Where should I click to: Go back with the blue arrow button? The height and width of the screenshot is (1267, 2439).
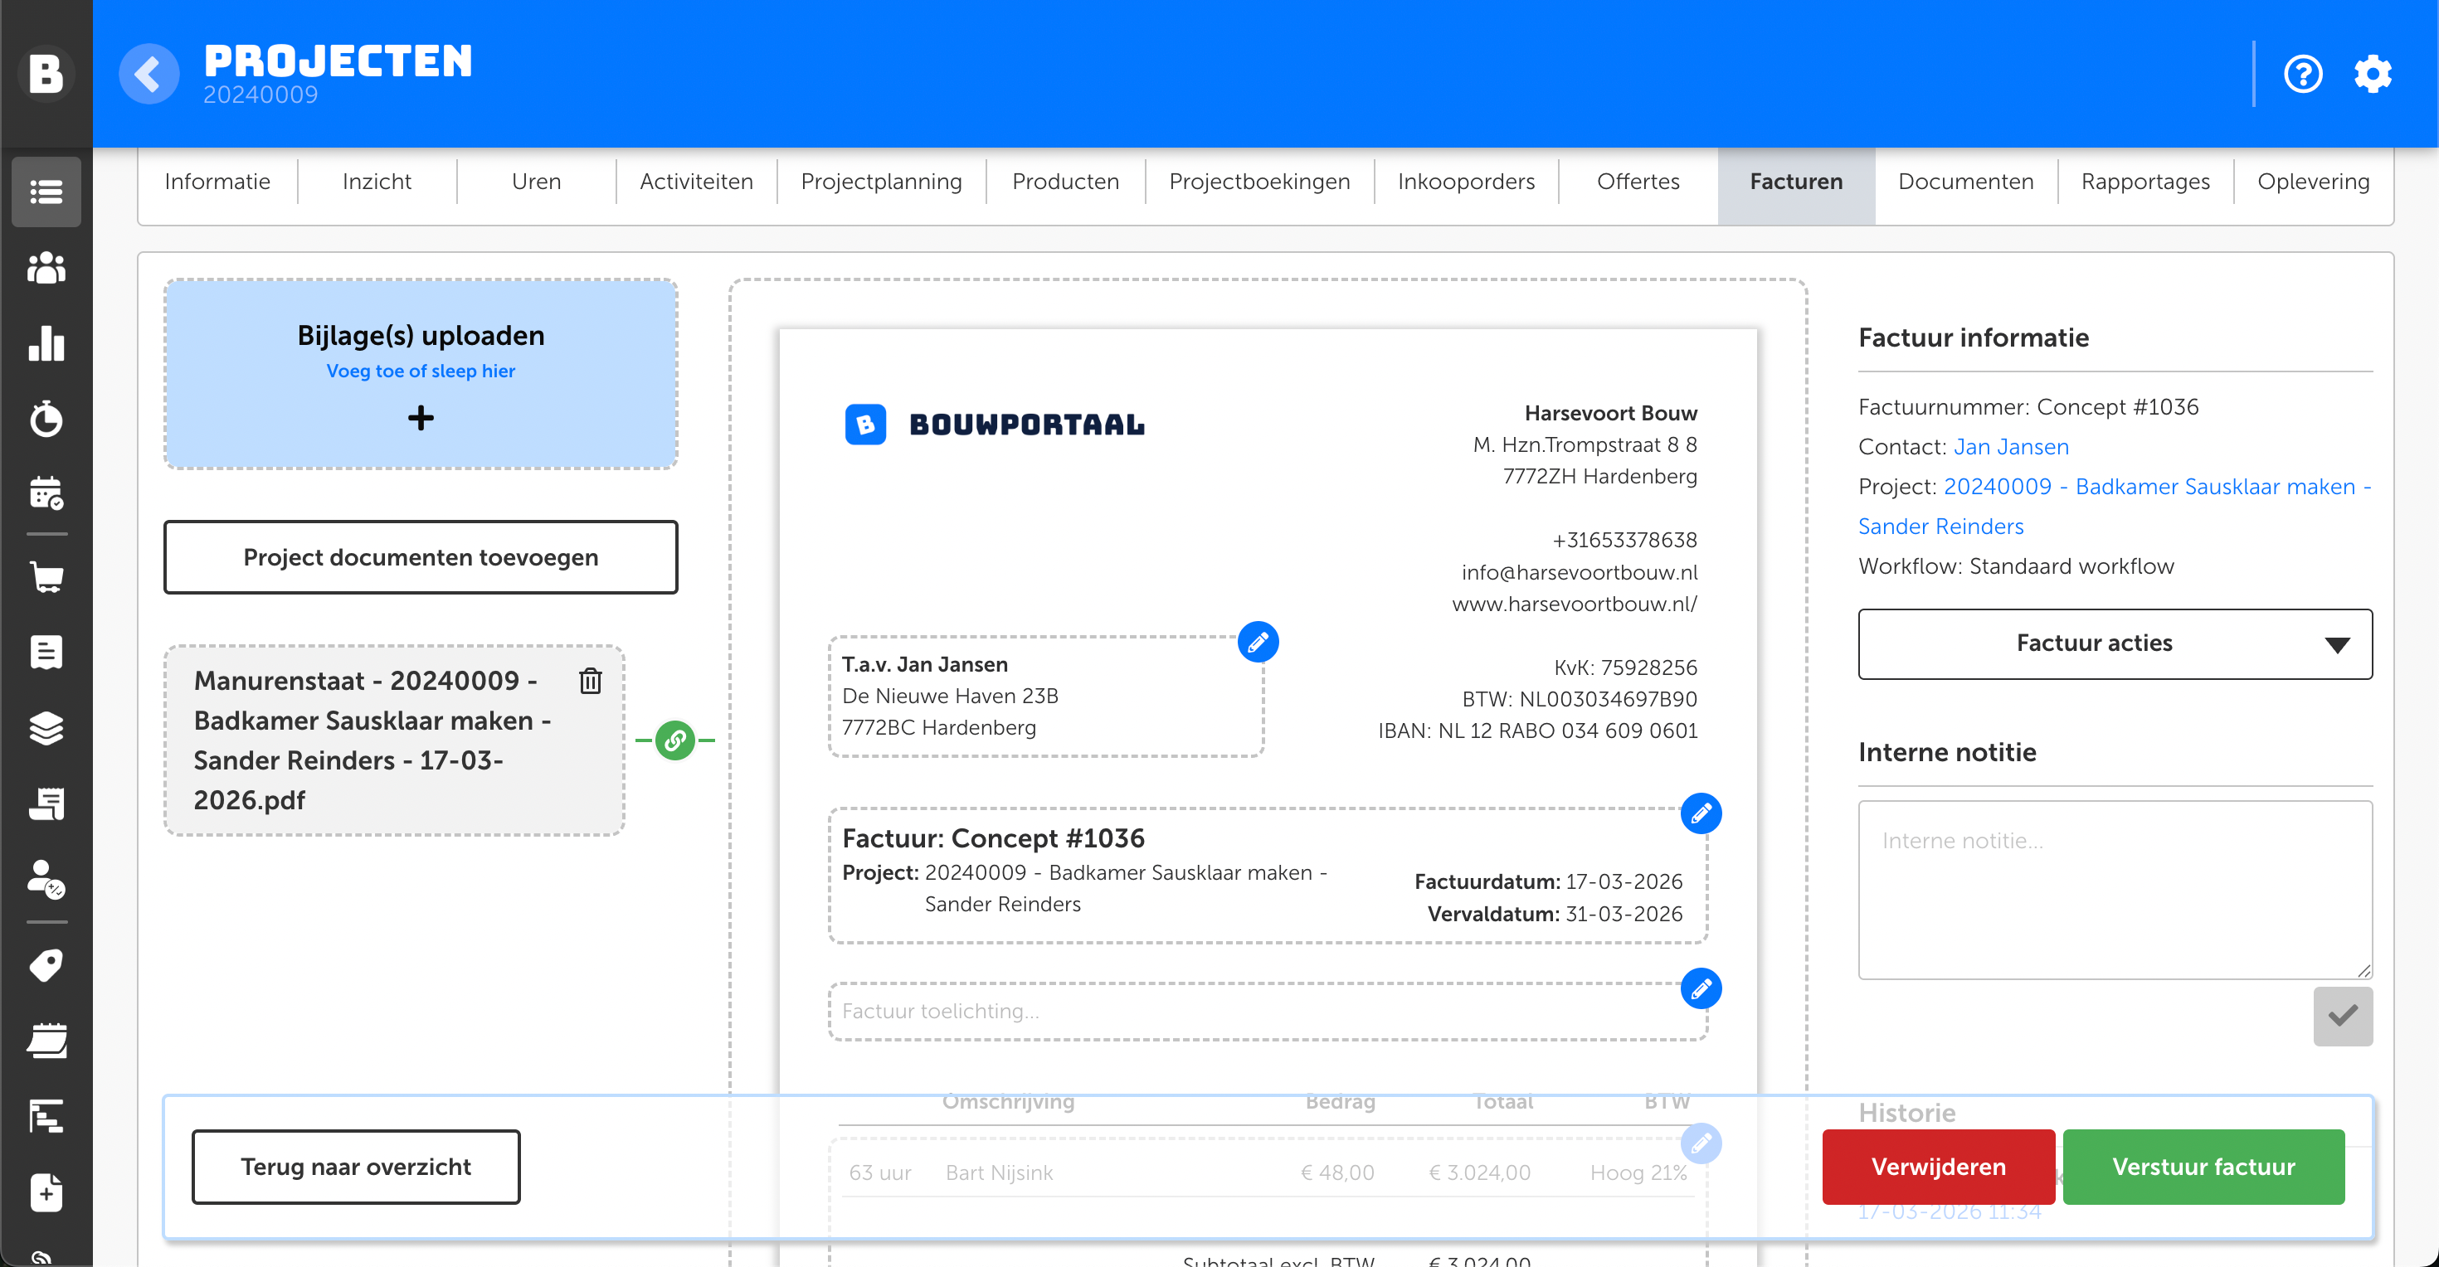point(148,74)
